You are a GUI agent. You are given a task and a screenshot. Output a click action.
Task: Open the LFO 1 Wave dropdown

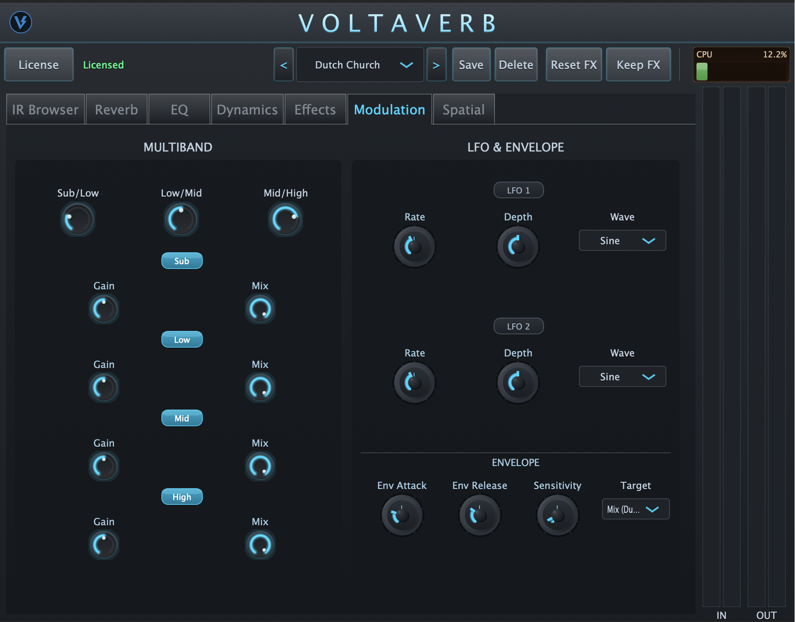622,240
